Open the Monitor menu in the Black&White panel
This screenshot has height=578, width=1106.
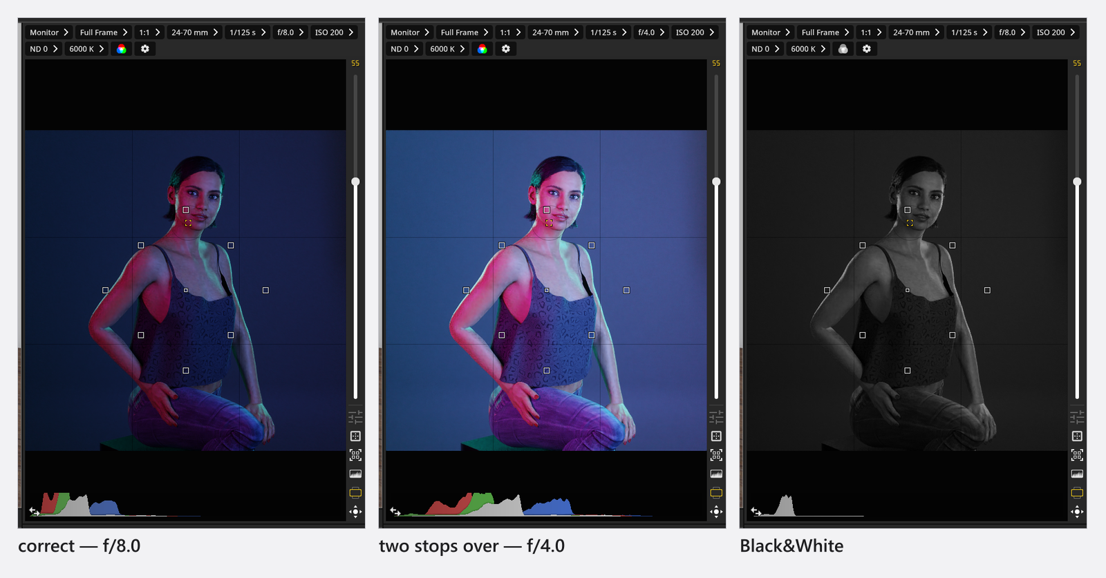771,32
